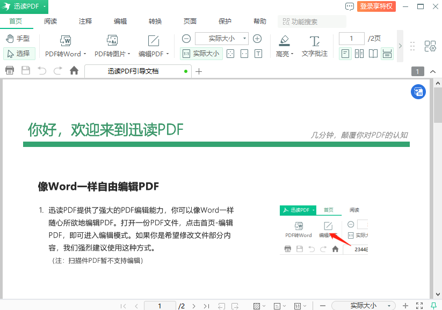Collapse the ribbon with the up chevron
Image resolution: width=442 pixels, height=310 pixels.
coord(433,71)
